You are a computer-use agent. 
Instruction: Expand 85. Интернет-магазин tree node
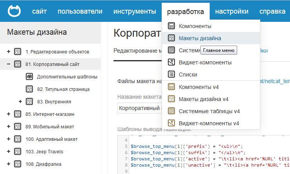coord(8,114)
